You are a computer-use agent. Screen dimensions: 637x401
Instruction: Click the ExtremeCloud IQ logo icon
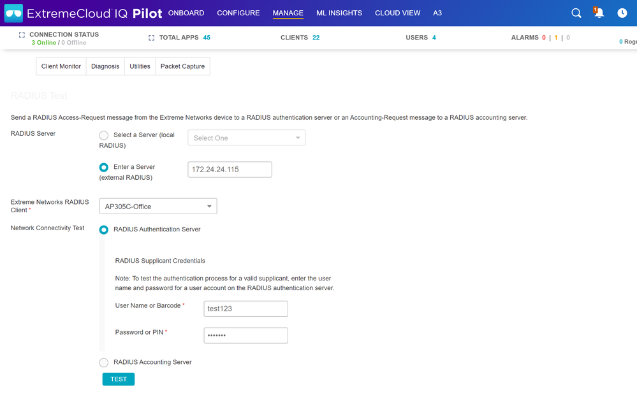(x=13, y=13)
